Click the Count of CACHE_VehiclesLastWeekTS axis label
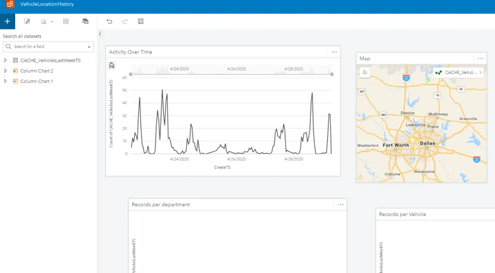Viewport: 495px width, 273px height. 111,113
